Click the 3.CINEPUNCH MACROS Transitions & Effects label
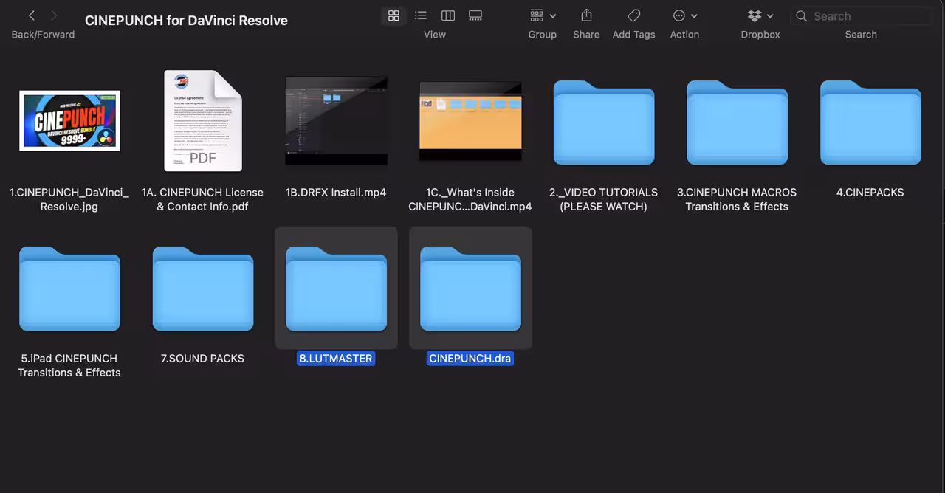Screen dimensions: 945x493 [x=737, y=199]
